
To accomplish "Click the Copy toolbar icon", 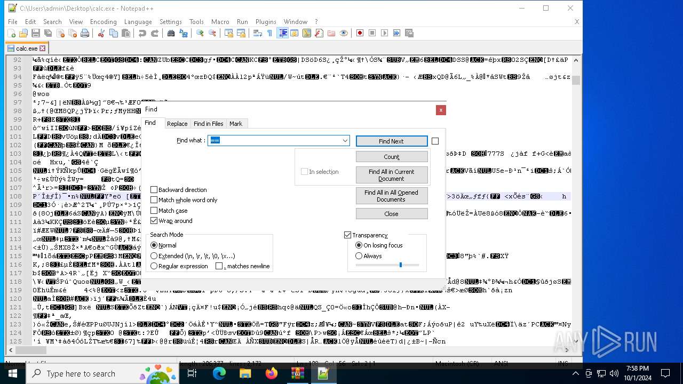I will 113,33.
